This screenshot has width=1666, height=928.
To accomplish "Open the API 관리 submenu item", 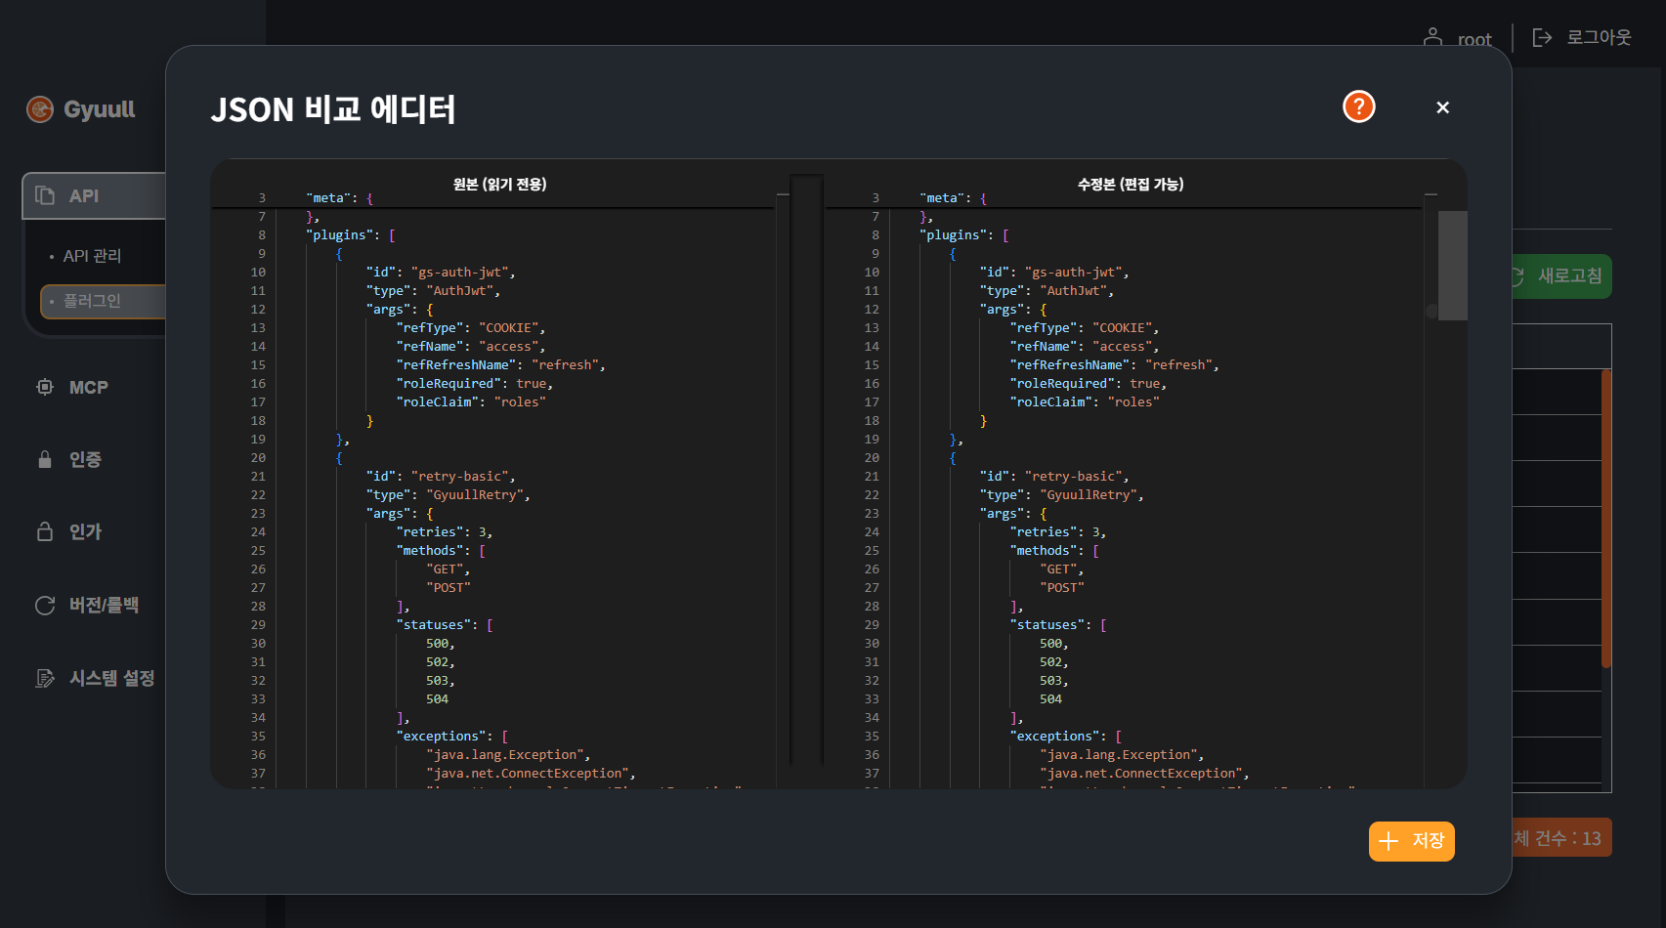I will tap(92, 256).
